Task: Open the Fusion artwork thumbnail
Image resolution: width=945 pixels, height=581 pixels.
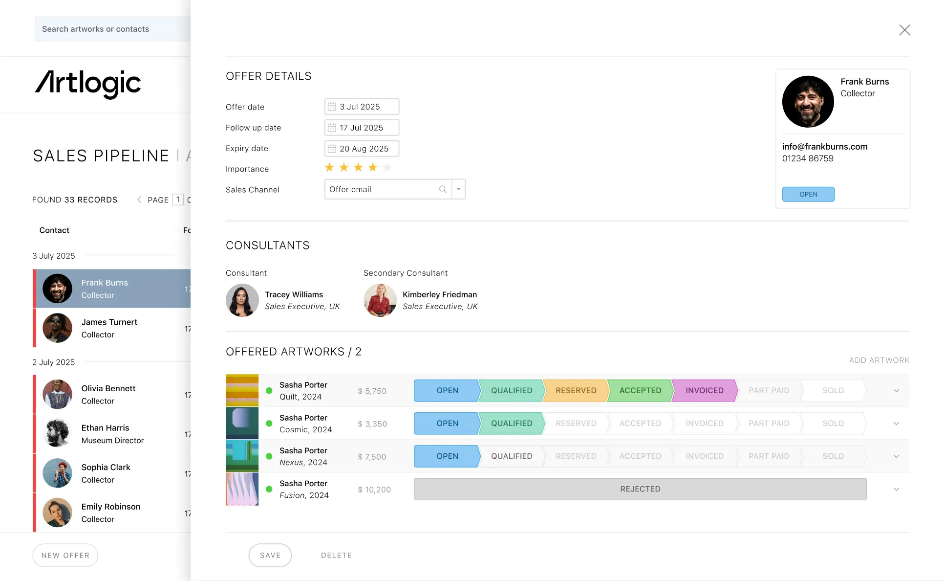Action: (x=242, y=489)
